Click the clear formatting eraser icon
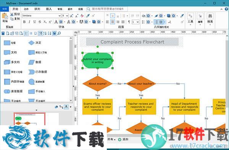 (82, 16)
